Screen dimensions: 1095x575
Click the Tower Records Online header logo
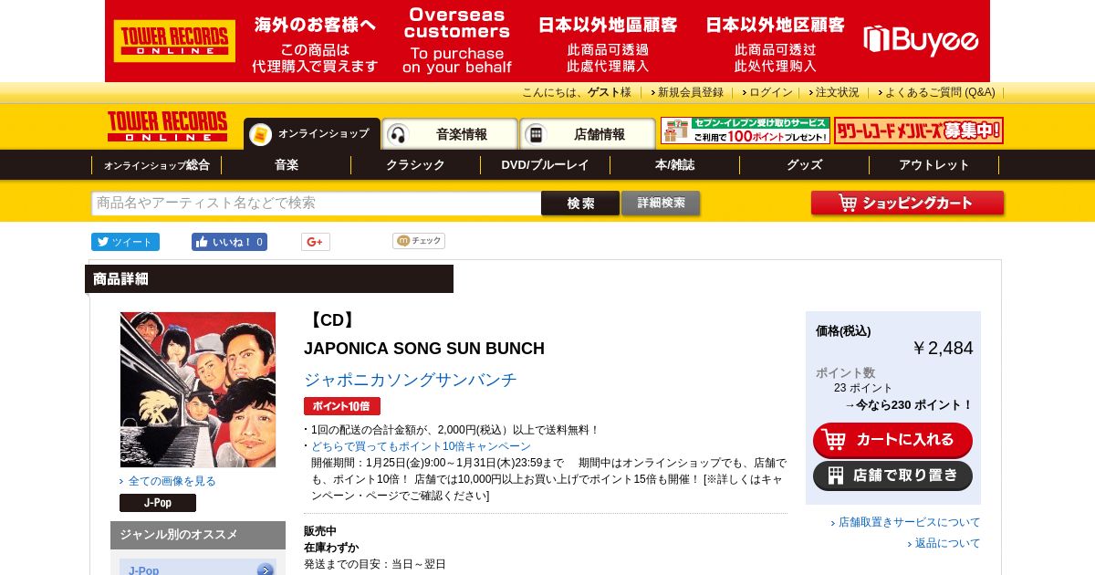click(167, 127)
